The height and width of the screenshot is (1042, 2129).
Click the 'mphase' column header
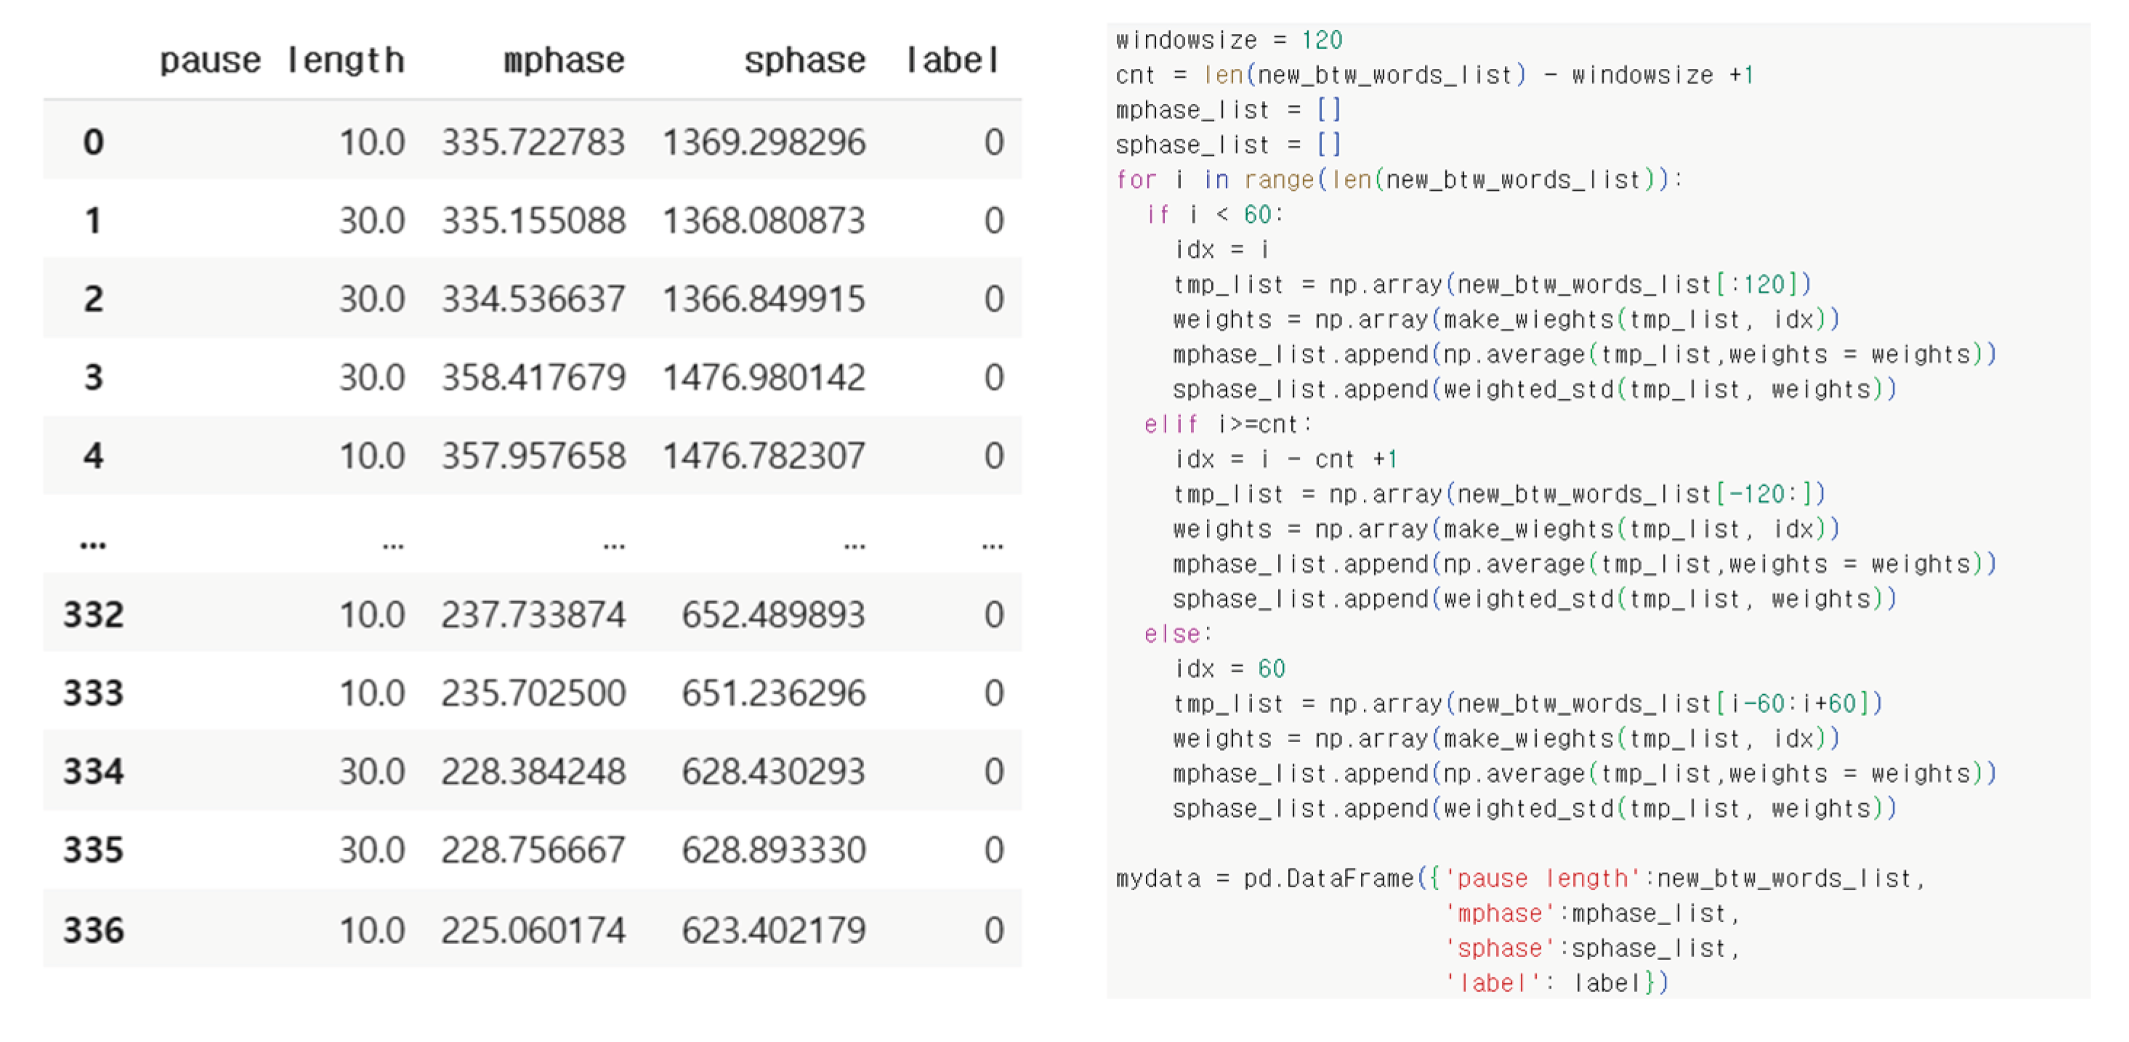pyautogui.click(x=565, y=60)
